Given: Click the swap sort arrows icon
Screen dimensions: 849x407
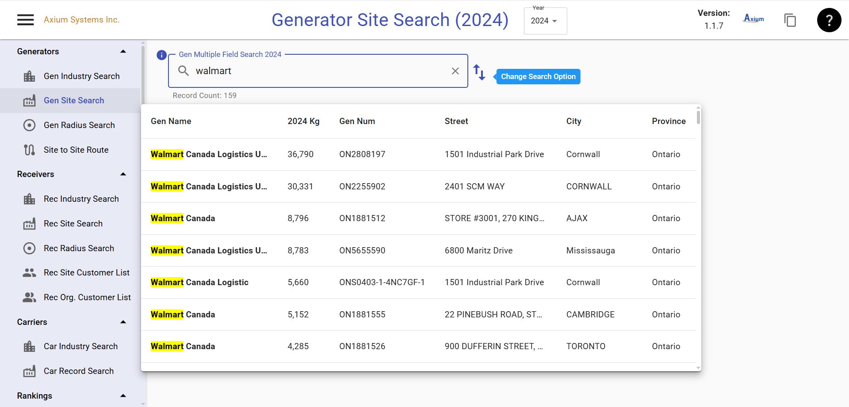Looking at the screenshot, I should coord(479,72).
